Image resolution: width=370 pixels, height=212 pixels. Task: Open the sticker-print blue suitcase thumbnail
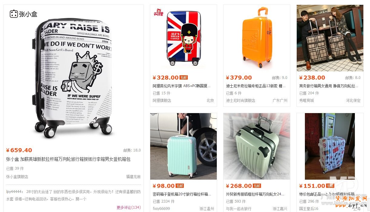(330, 146)
